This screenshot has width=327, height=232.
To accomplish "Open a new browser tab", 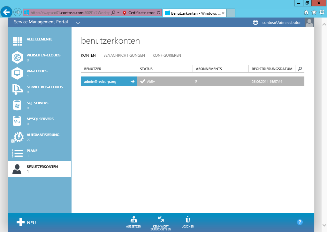I will pos(231,13).
